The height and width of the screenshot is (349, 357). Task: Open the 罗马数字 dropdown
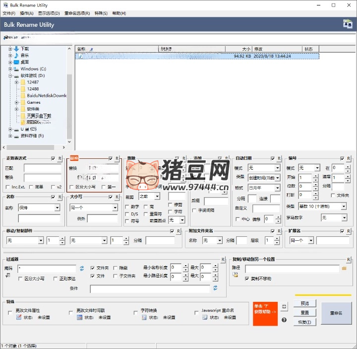pos(334,218)
